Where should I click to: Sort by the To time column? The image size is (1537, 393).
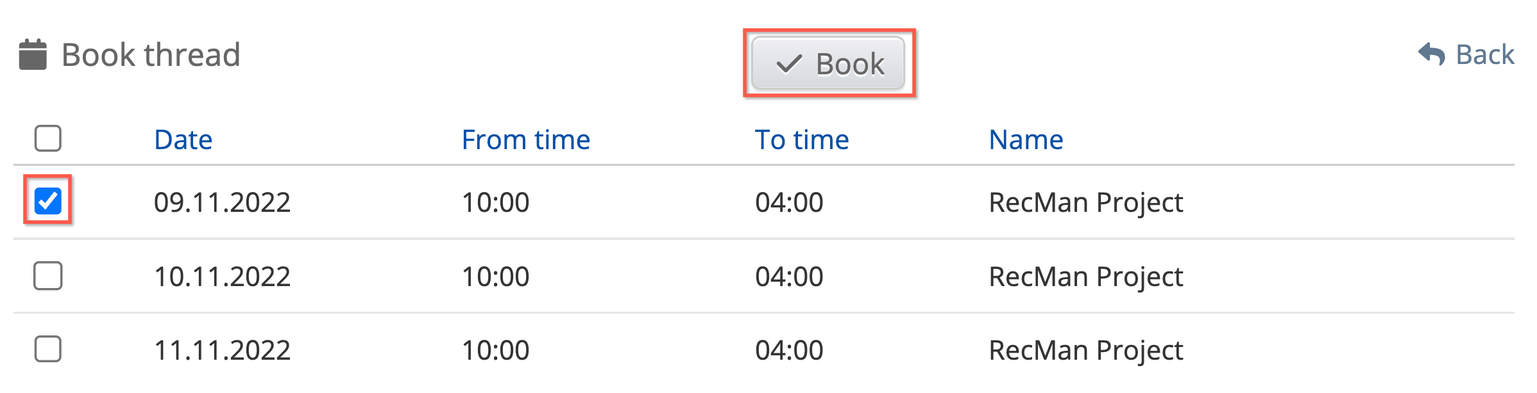click(801, 140)
